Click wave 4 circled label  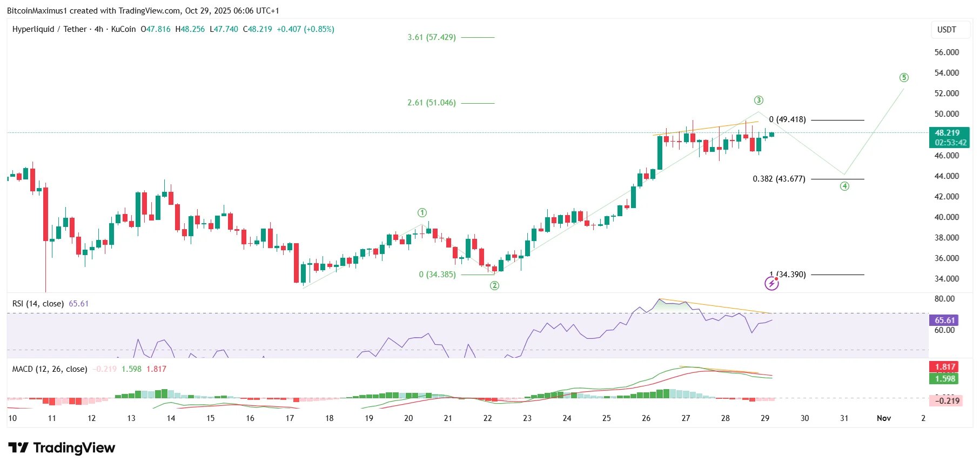tap(844, 186)
